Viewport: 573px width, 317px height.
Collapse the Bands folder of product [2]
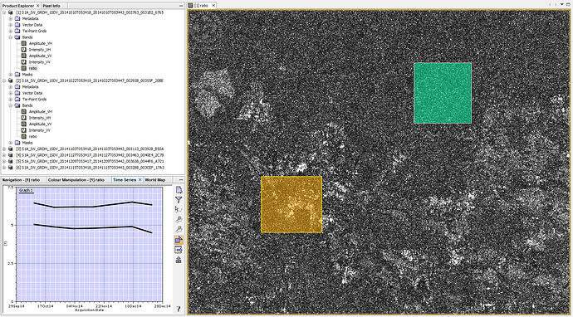tap(11, 105)
